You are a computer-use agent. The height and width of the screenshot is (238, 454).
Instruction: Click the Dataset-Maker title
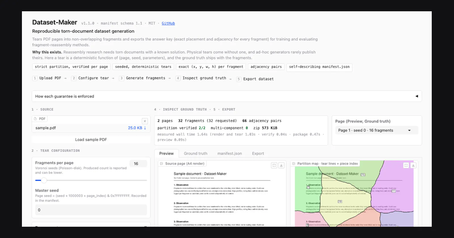[x=54, y=22]
